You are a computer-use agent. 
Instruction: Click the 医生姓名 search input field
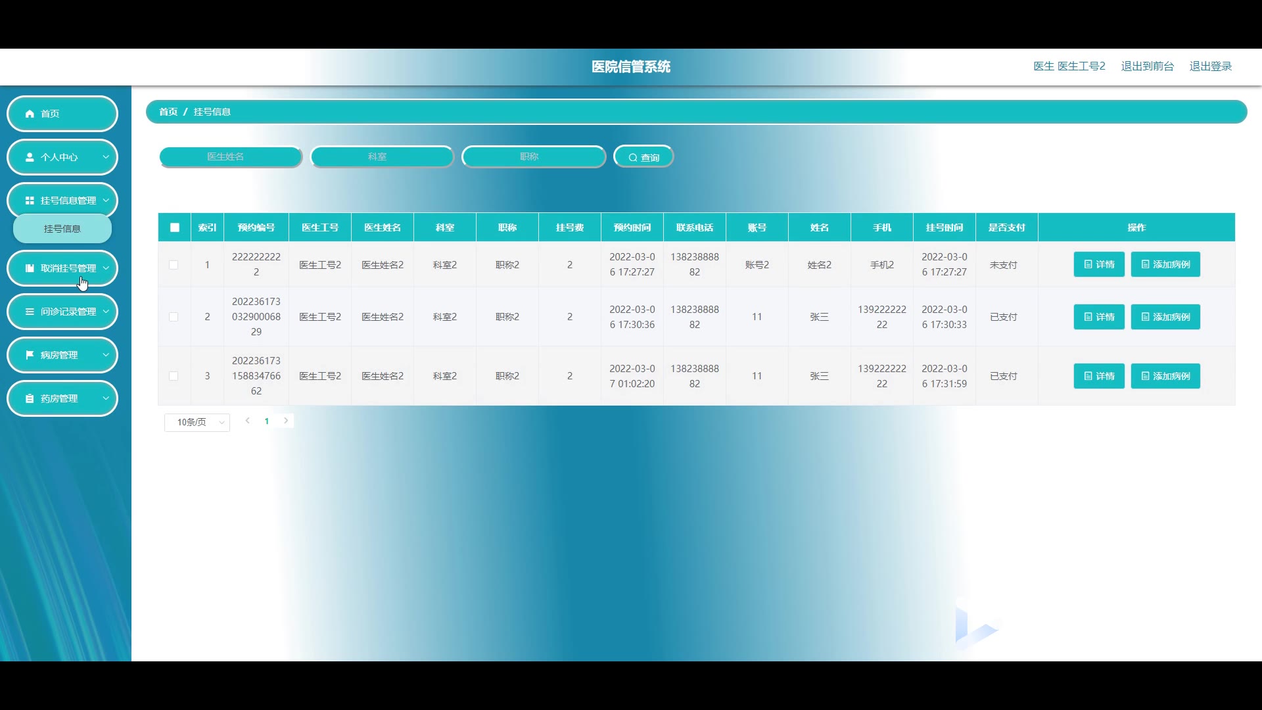[x=230, y=156]
